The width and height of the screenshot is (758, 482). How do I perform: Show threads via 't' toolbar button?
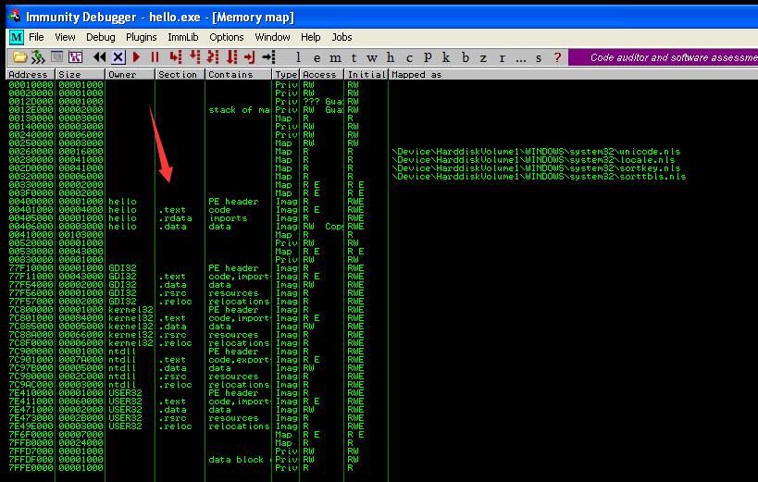coord(354,57)
